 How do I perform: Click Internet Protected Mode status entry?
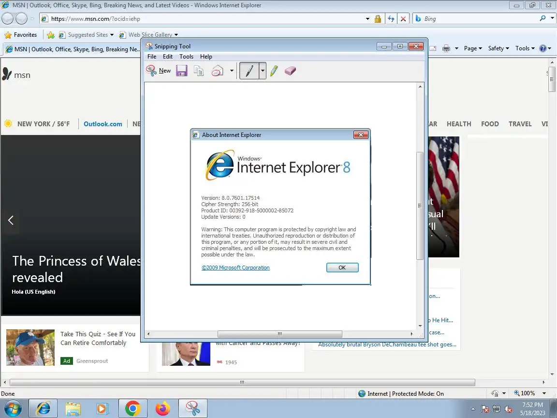click(x=401, y=393)
